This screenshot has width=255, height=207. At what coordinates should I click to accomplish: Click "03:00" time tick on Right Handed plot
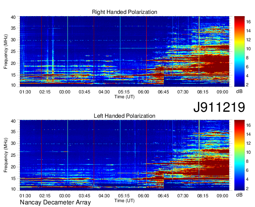point(64,92)
